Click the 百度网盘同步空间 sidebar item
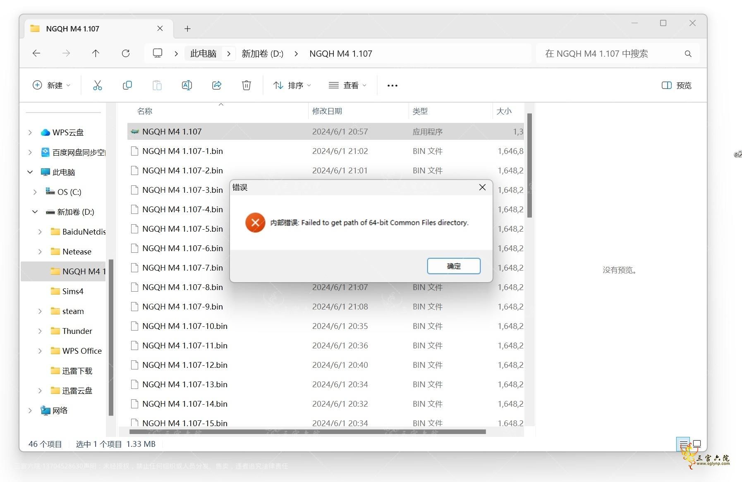The width and height of the screenshot is (742, 482). click(x=74, y=152)
